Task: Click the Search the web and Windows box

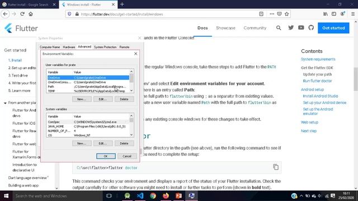Action: tap(57, 196)
